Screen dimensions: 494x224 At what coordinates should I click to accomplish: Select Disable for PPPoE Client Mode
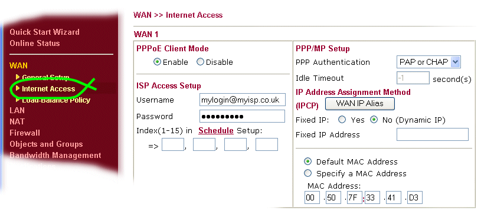pyautogui.click(x=200, y=62)
